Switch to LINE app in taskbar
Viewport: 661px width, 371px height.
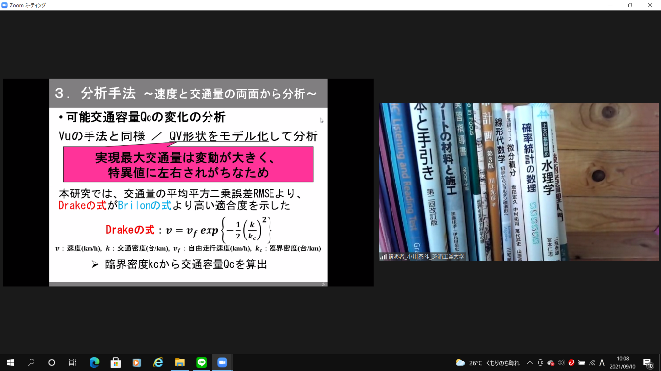pos(201,362)
